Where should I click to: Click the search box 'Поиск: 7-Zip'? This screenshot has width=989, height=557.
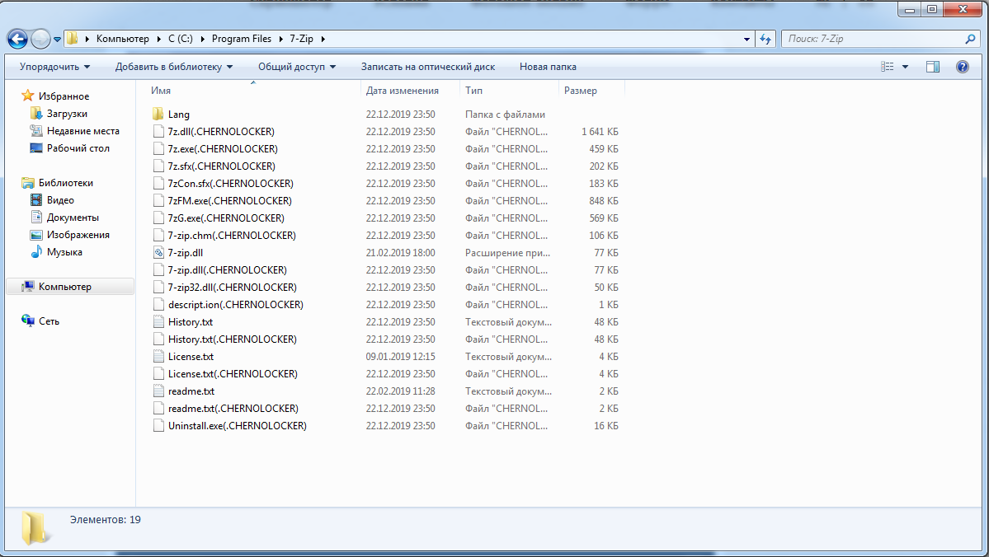(x=874, y=39)
